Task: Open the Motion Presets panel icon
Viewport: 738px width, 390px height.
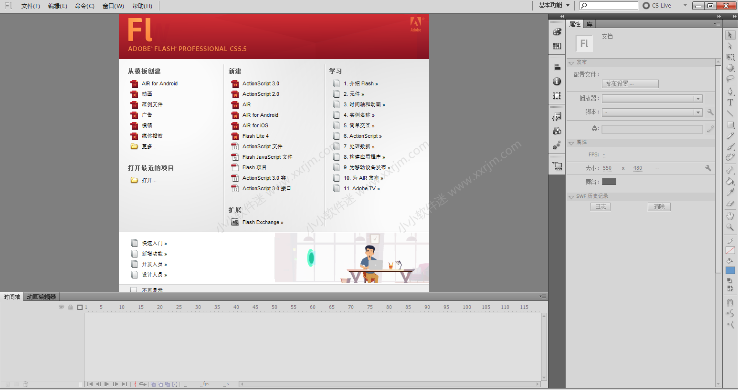Action: (557, 145)
